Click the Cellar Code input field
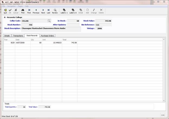Screen dimensions: 169x119 point(34,21)
